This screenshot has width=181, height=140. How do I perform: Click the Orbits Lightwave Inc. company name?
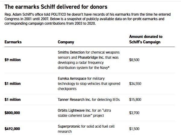(74, 110)
